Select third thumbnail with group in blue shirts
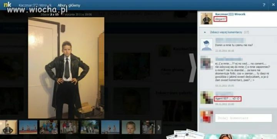 48,127
